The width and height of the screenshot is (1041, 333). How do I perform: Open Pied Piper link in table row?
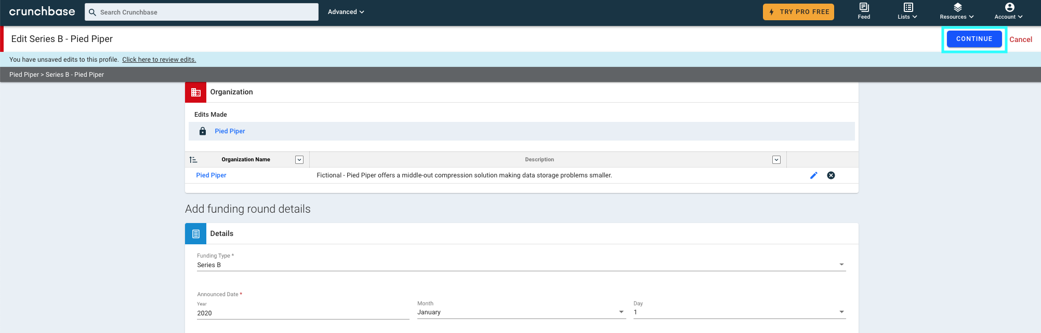click(x=211, y=175)
